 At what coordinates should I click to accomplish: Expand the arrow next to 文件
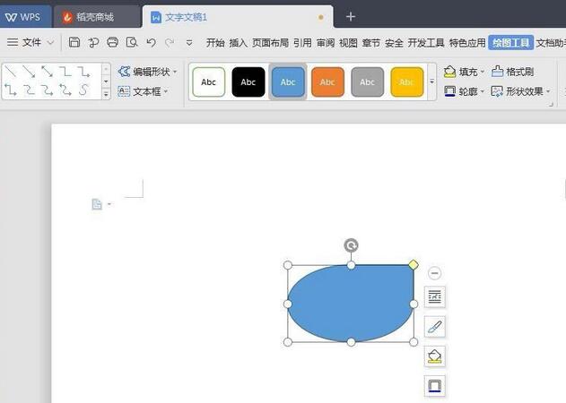[x=51, y=43]
